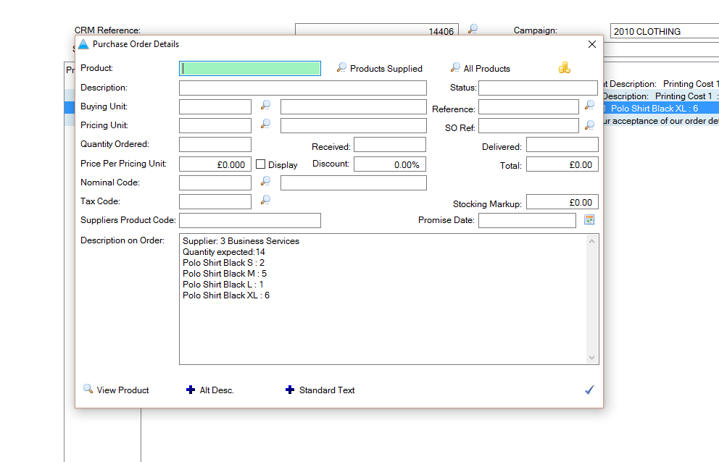
Task: Open Products Supplied list
Action: point(386,69)
